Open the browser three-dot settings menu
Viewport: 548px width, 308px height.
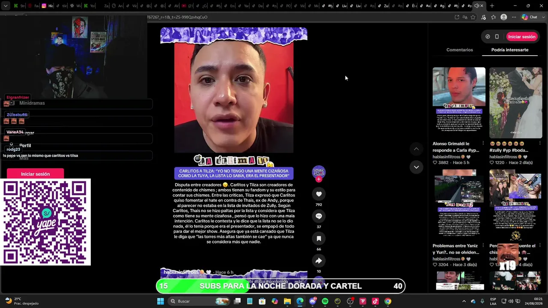pyautogui.click(x=513, y=17)
